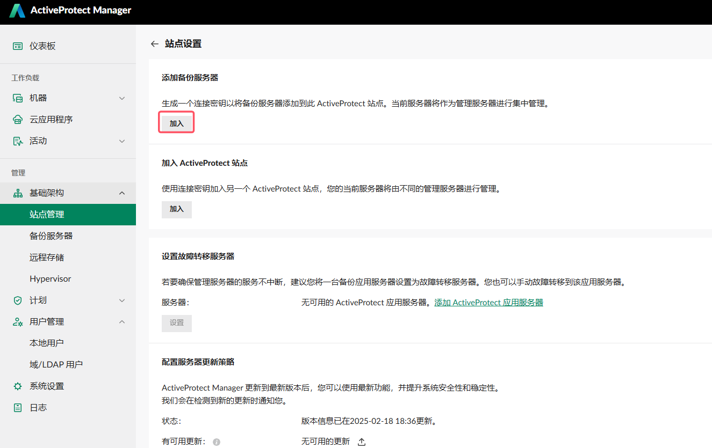The image size is (712, 448).
Task: Expand the 计划 menu chevron
Action: [x=122, y=300]
